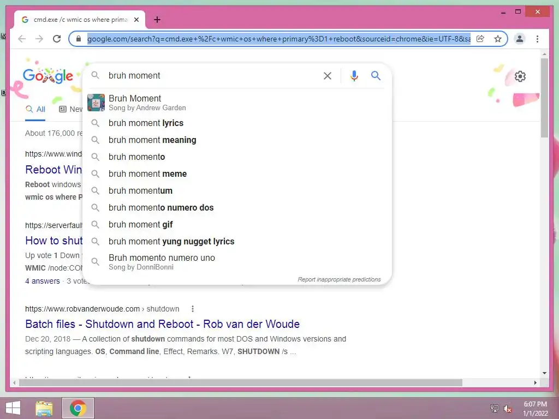The width and height of the screenshot is (559, 419).
Task: Click the address bar URL
Action: [278, 39]
